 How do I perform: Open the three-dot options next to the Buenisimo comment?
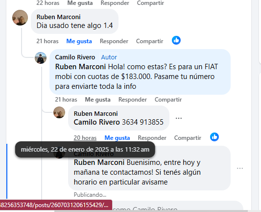240,168
